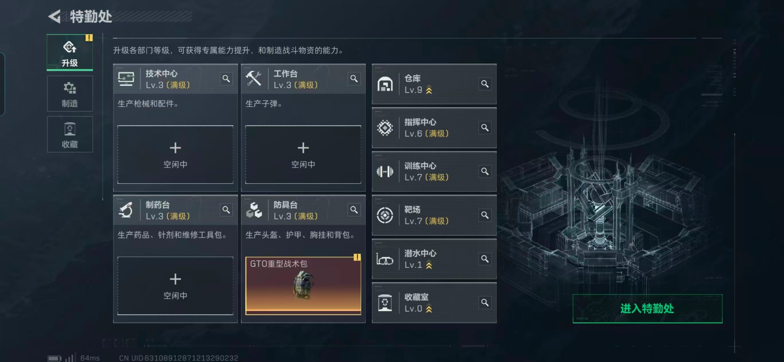Screen dimensions: 784x362
Task: Open magnifier for 训练中心
Action: coord(485,171)
